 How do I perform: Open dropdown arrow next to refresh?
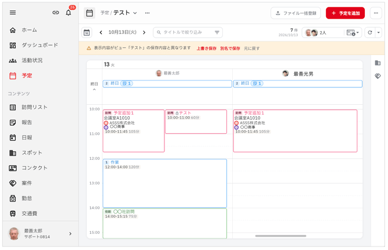click(378, 32)
